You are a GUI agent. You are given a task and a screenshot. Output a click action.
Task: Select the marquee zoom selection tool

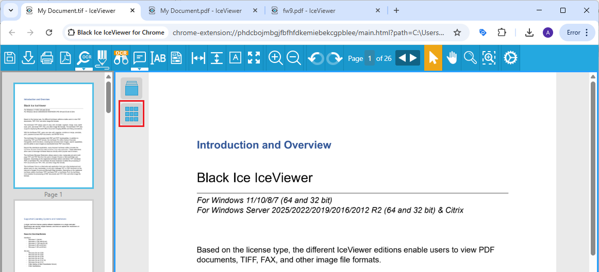coord(489,58)
